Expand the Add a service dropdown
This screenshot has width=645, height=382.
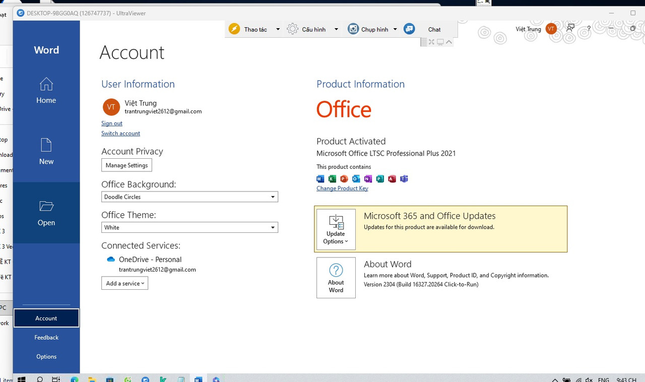(124, 283)
